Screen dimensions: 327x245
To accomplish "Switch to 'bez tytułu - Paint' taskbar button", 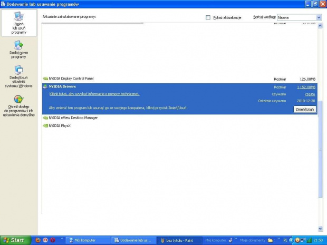I will click(x=179, y=240).
